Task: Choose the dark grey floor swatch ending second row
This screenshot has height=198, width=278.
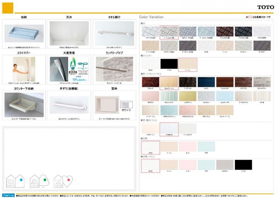Action: coord(262,46)
